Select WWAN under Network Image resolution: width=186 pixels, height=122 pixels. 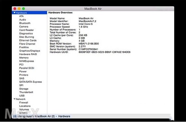[23, 113]
